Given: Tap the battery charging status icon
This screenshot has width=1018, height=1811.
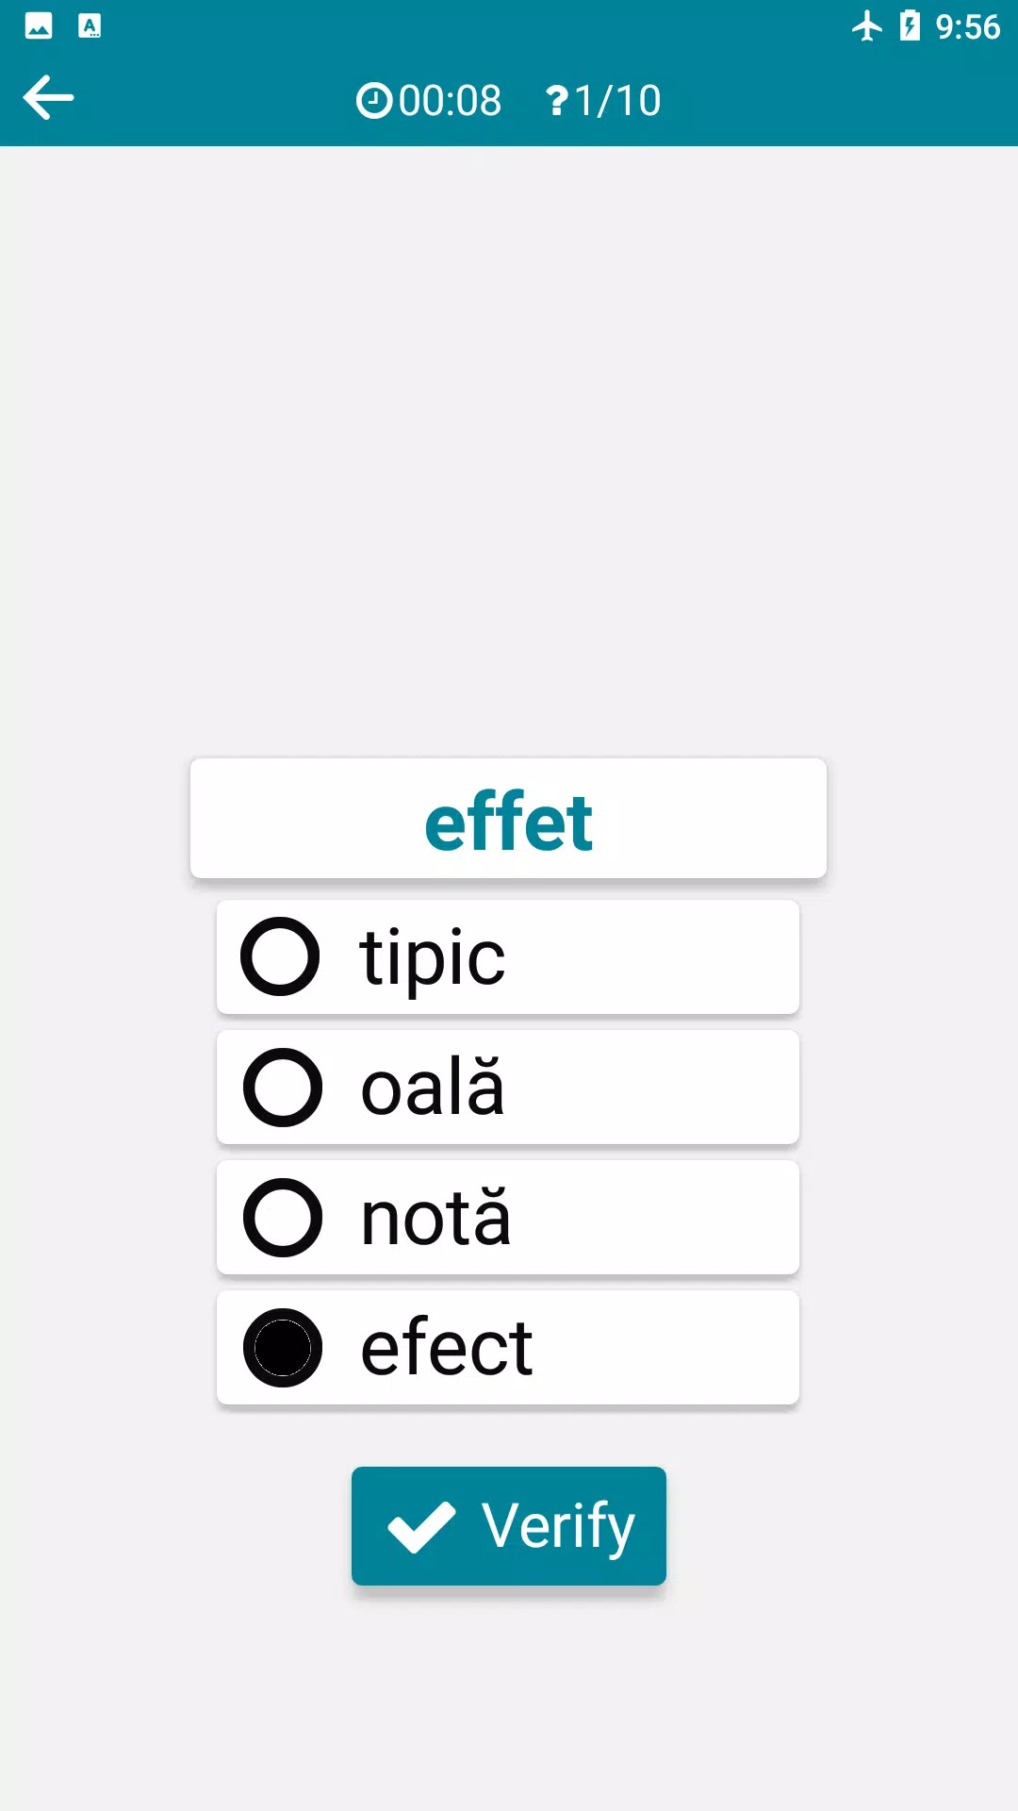Looking at the screenshot, I should pos(910,25).
